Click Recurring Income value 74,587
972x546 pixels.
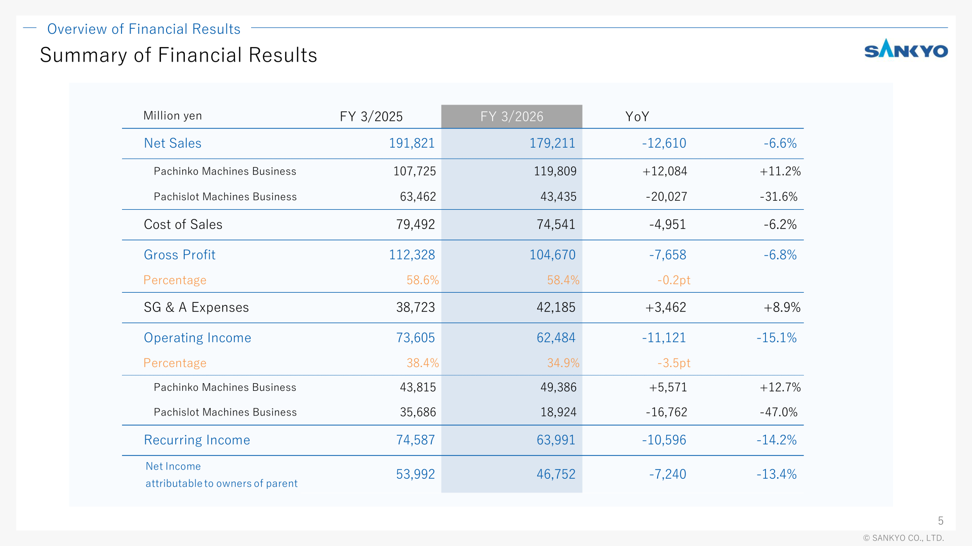pyautogui.click(x=416, y=440)
